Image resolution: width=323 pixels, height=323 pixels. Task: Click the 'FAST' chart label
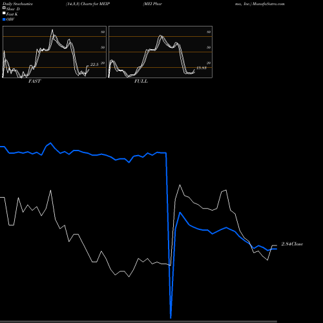pyautogui.click(x=34, y=81)
